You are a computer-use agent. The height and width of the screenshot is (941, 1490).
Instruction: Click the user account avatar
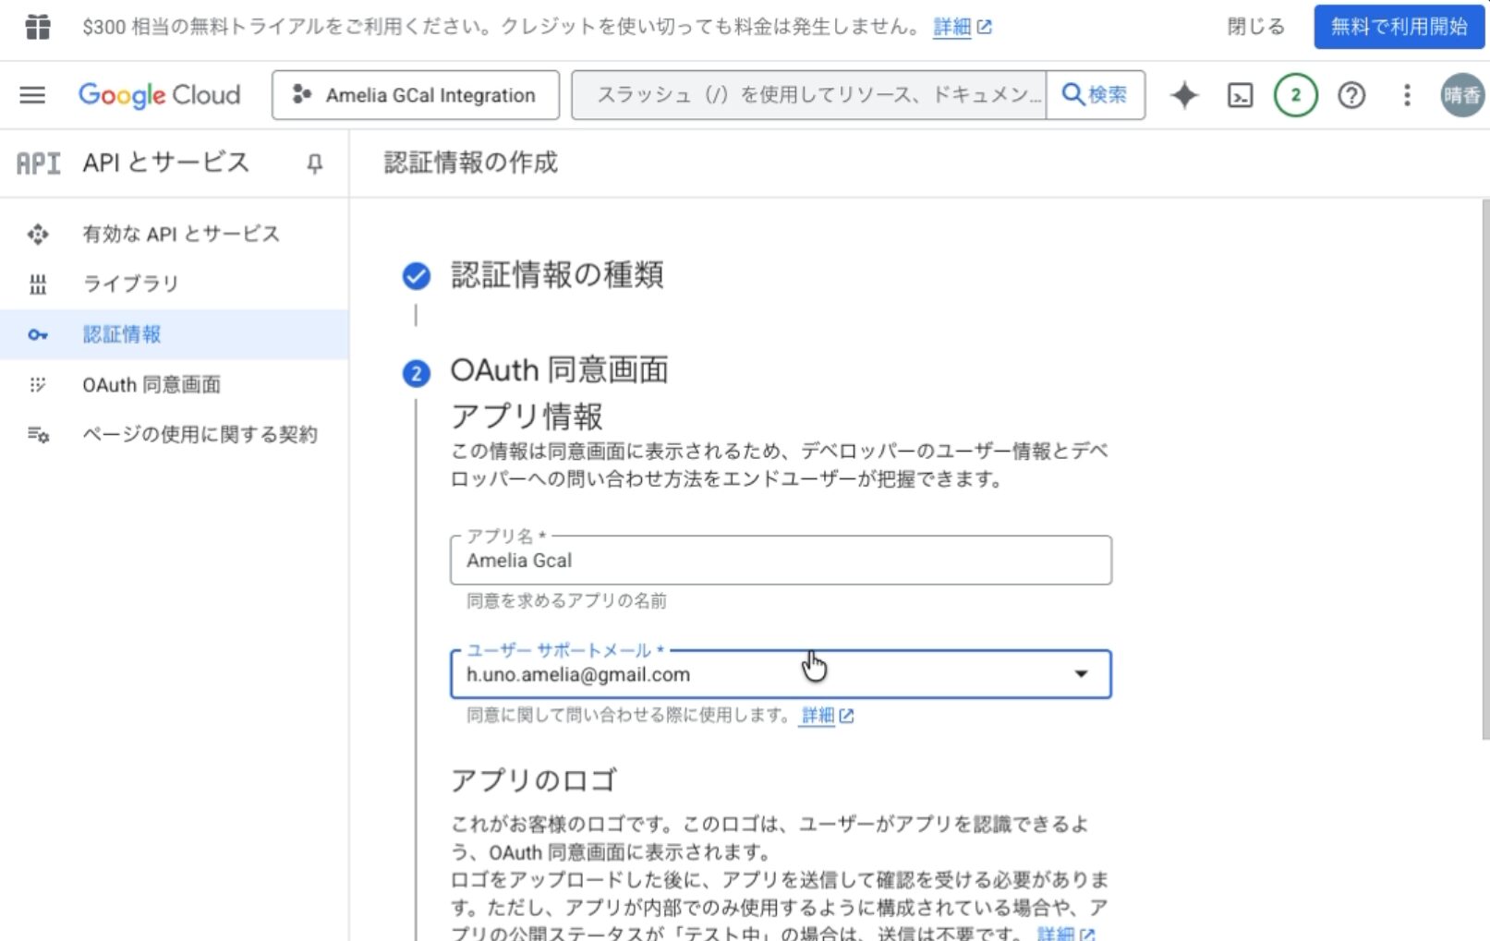[x=1461, y=95]
